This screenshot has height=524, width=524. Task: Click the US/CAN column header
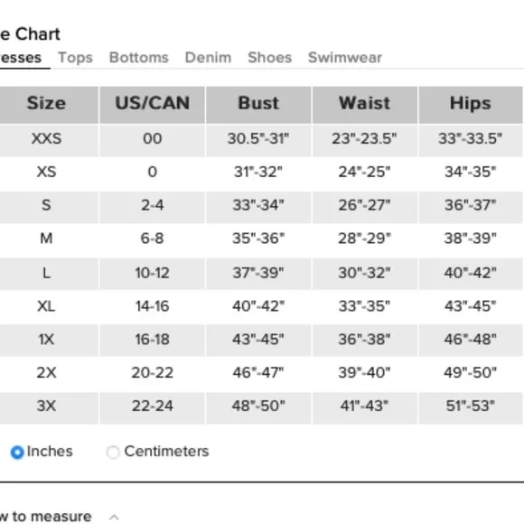click(x=152, y=105)
